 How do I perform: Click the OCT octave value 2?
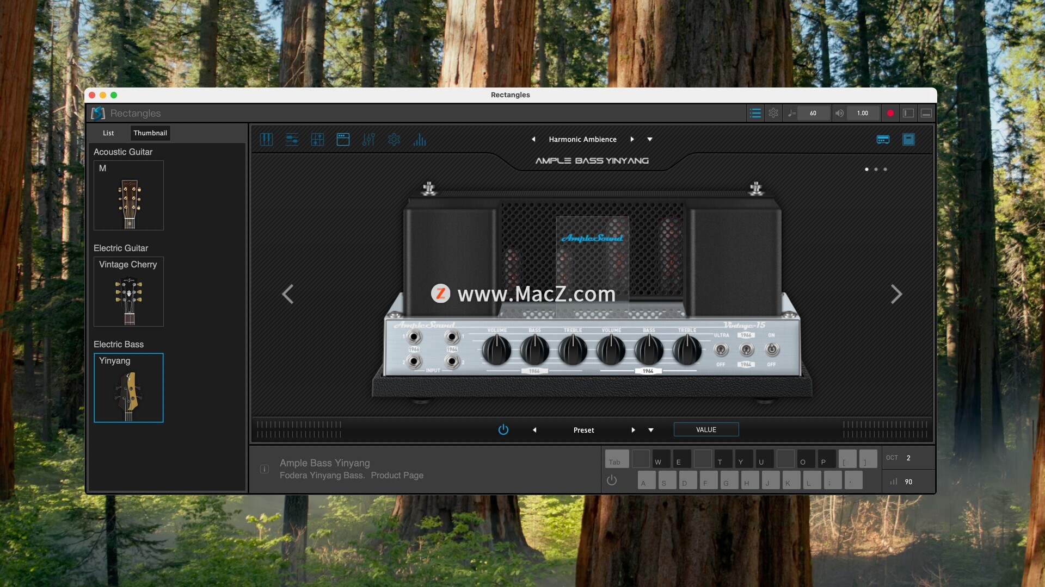tap(908, 458)
